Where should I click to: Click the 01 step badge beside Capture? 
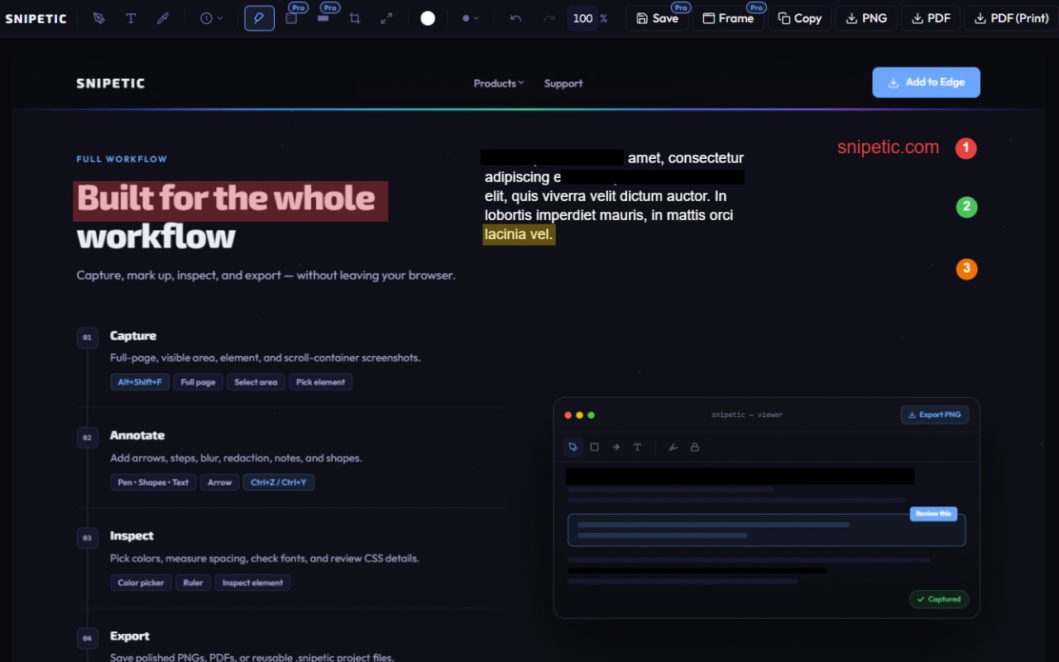point(88,338)
